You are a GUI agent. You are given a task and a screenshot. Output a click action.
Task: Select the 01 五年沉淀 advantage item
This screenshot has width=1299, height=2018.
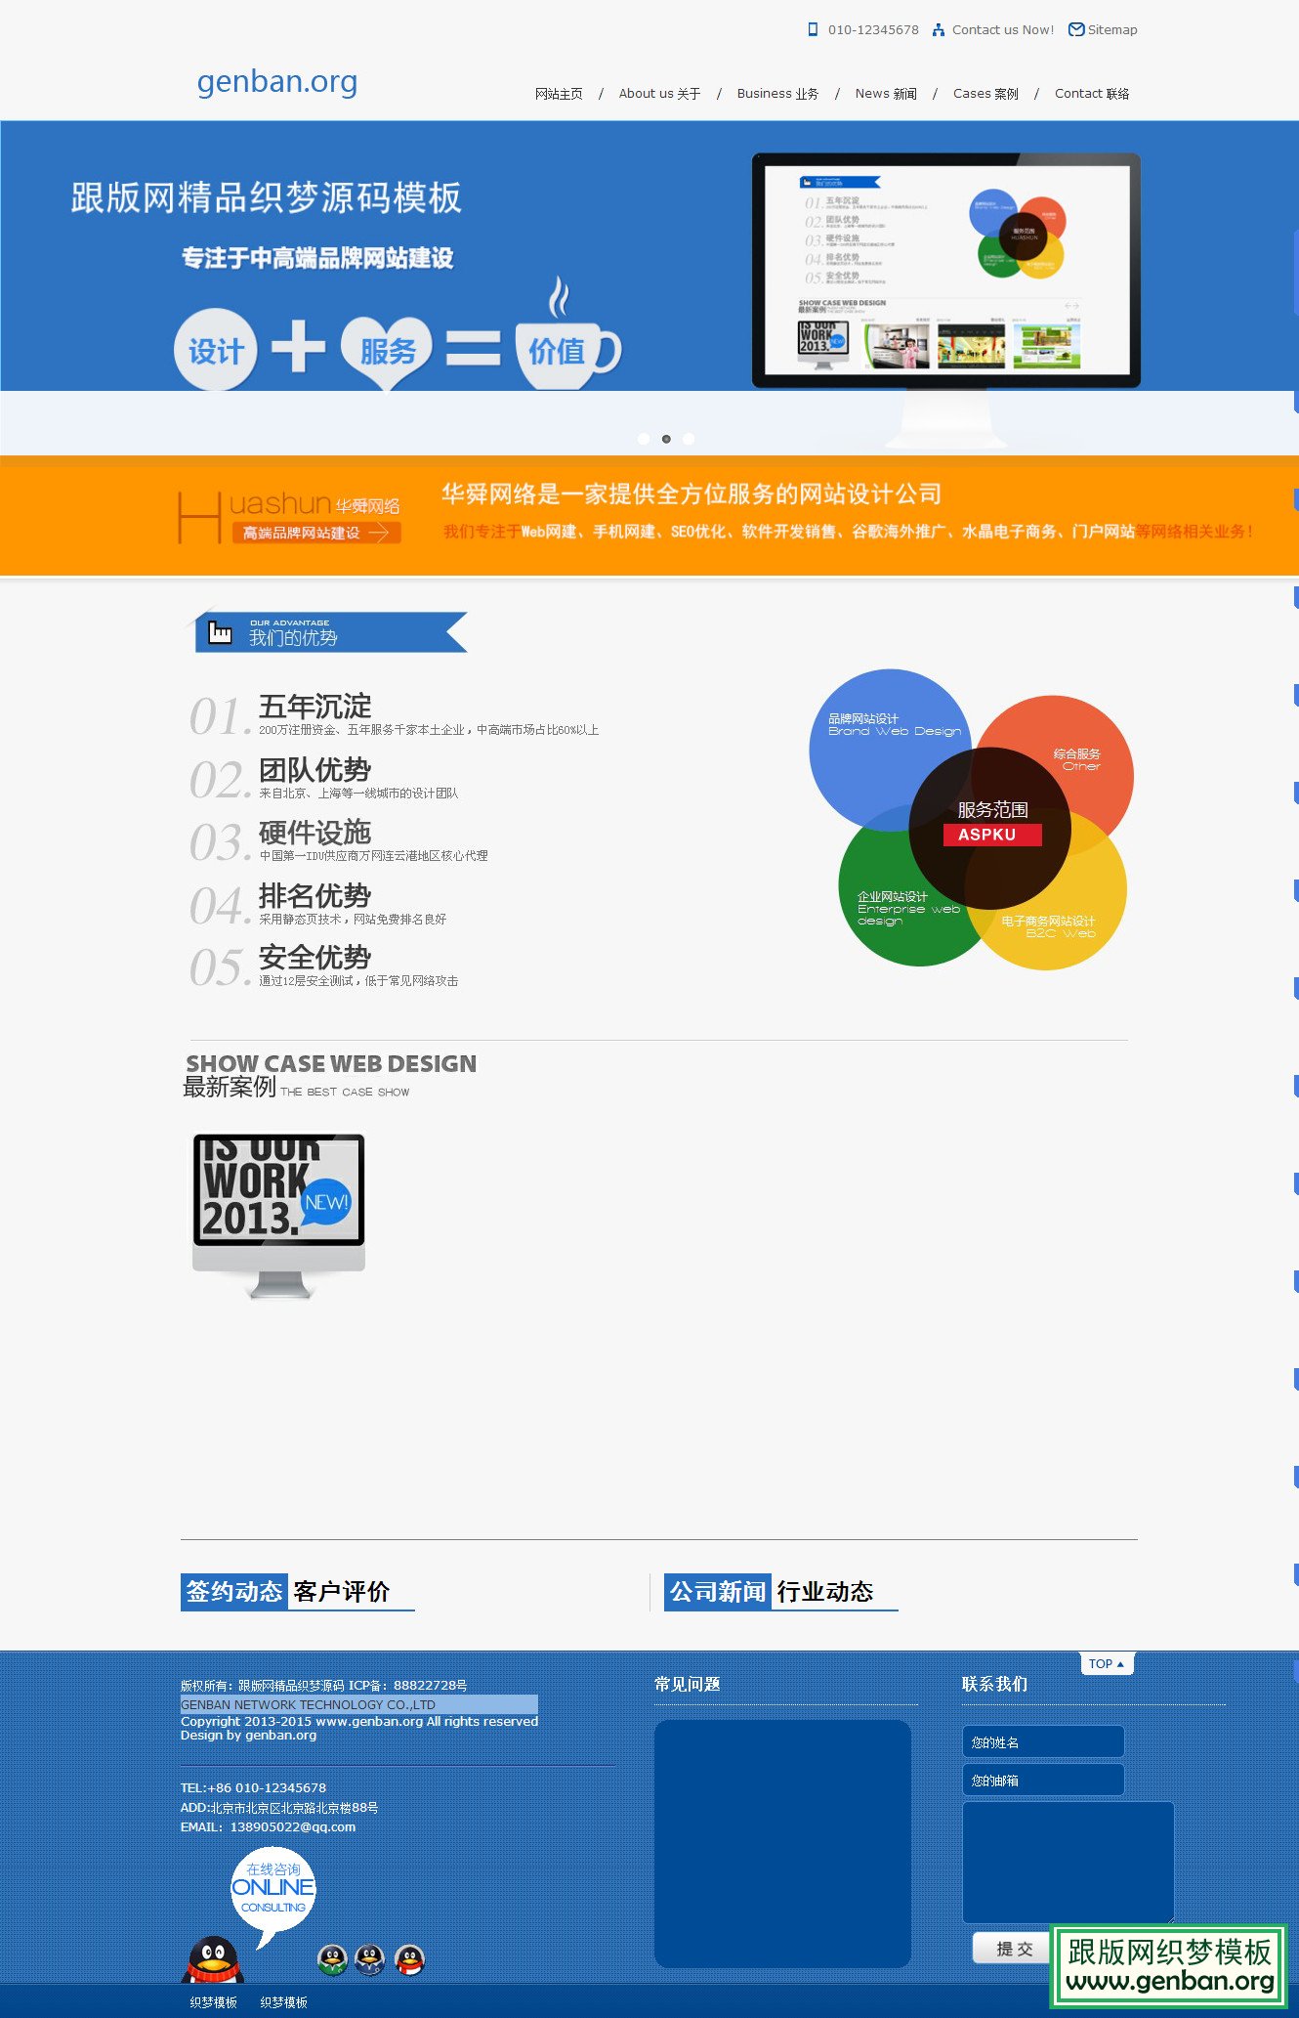pyautogui.click(x=394, y=715)
